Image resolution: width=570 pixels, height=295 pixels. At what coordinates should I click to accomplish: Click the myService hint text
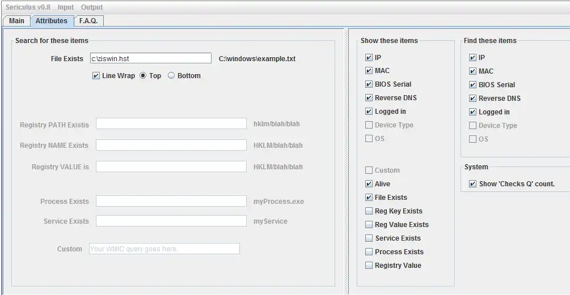coord(271,221)
